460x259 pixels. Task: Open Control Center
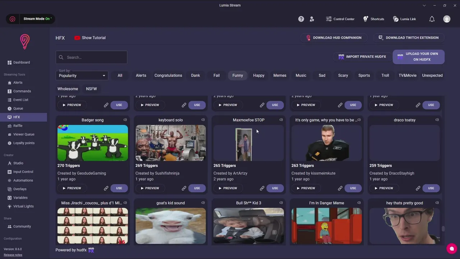[x=340, y=19]
